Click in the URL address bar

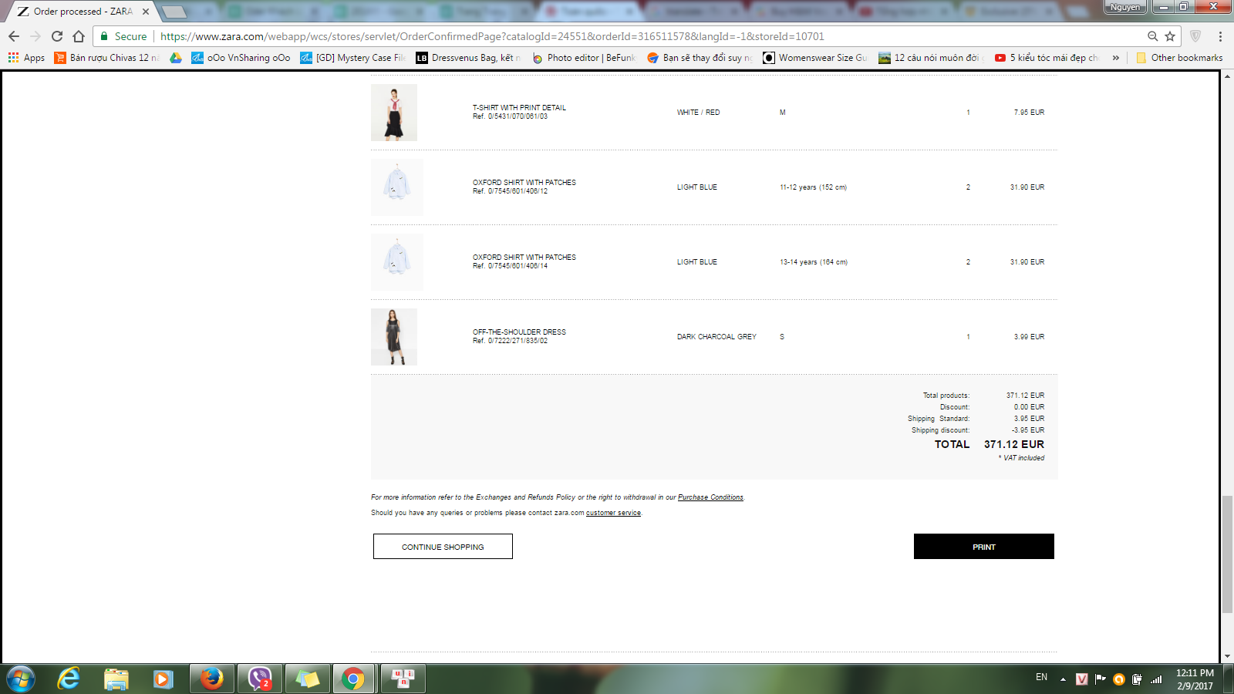[x=617, y=36]
